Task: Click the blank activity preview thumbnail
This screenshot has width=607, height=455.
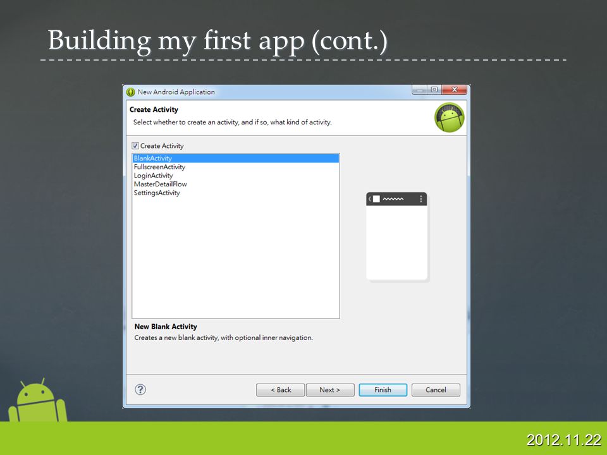Action: coord(396,236)
